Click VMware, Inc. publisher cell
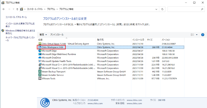 [x=103, y=79]
